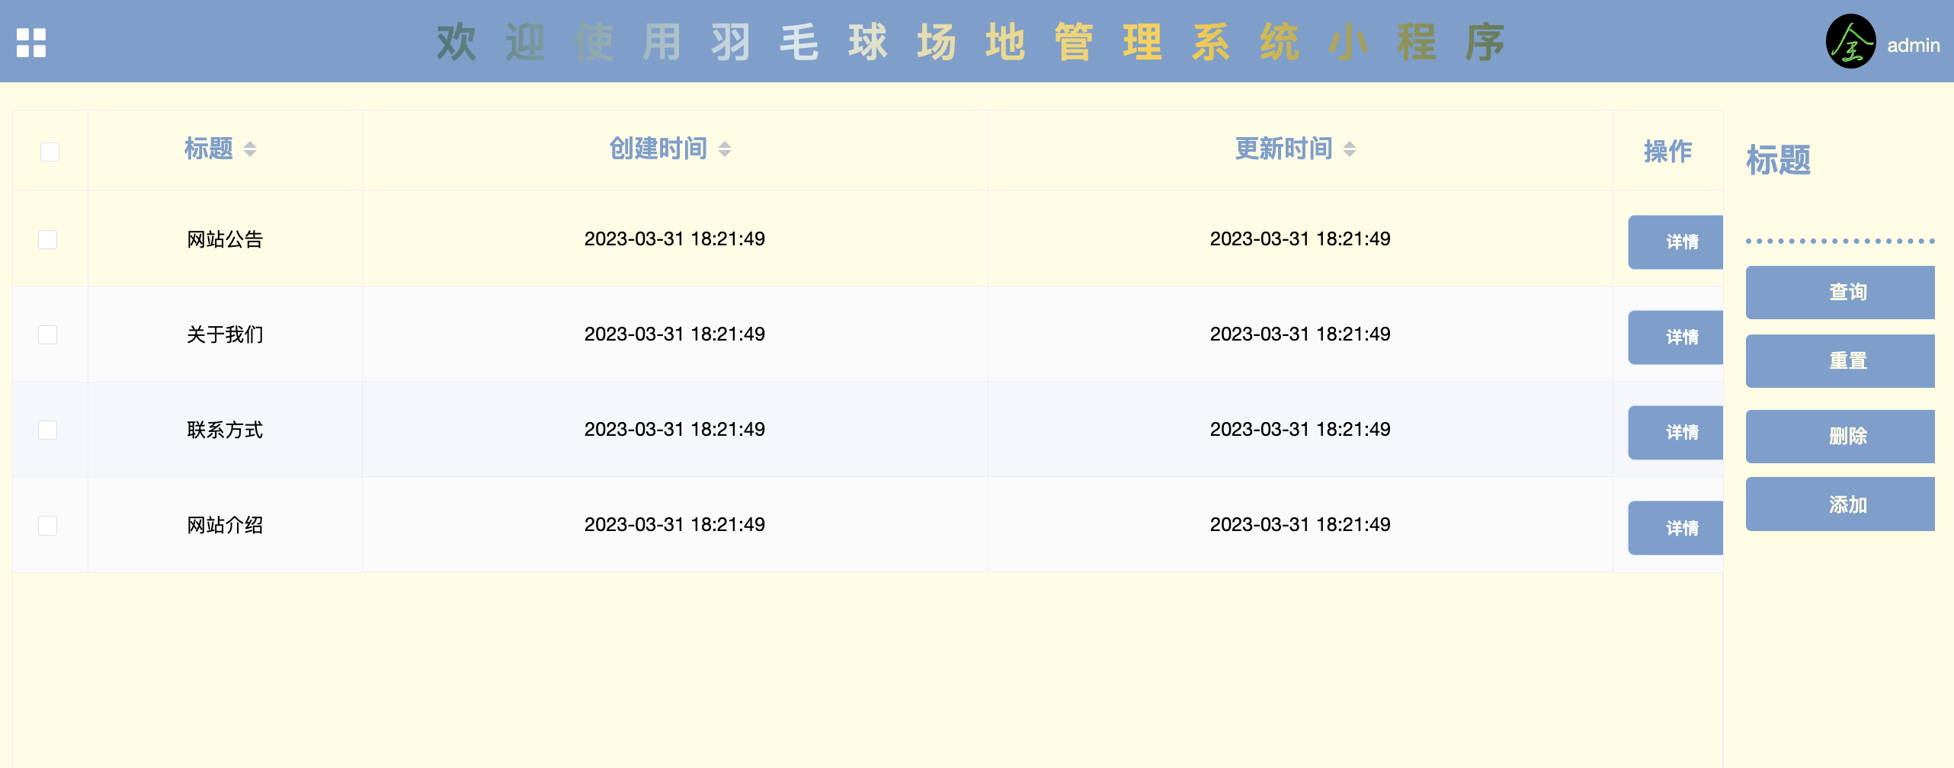Viewport: 1954px width, 768px height.
Task: Click 创建时间 value in 网站介绍 row
Action: 674,524
